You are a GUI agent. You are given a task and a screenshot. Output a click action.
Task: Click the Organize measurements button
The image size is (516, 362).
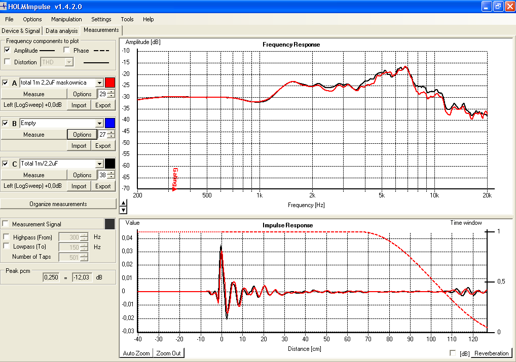pyautogui.click(x=58, y=204)
